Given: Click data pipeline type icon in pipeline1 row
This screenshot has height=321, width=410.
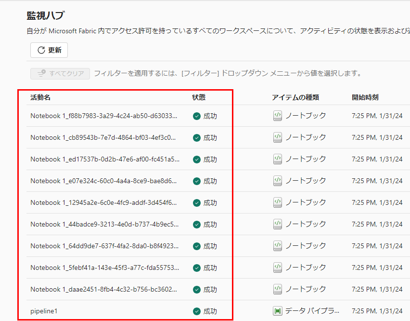Looking at the screenshot, I should tap(278, 311).
